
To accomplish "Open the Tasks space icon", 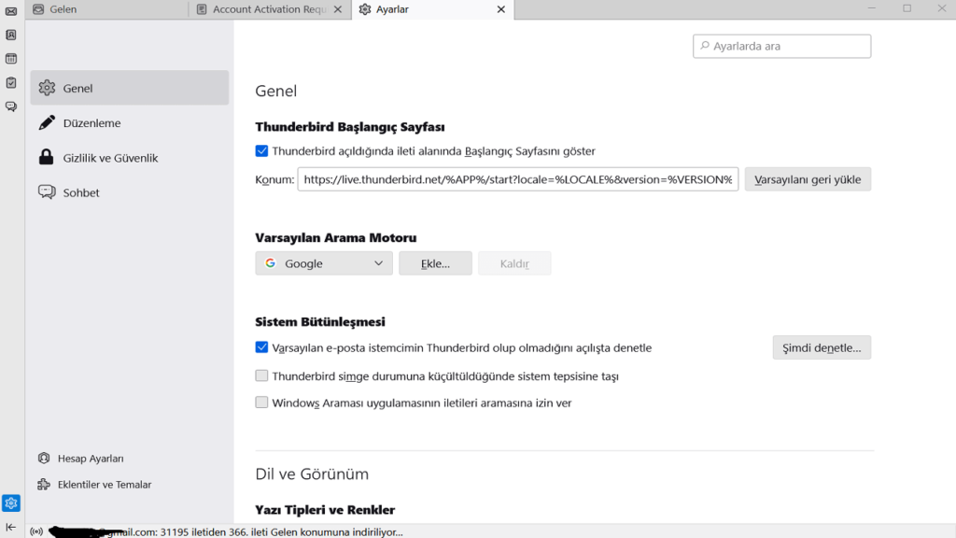I will point(11,82).
